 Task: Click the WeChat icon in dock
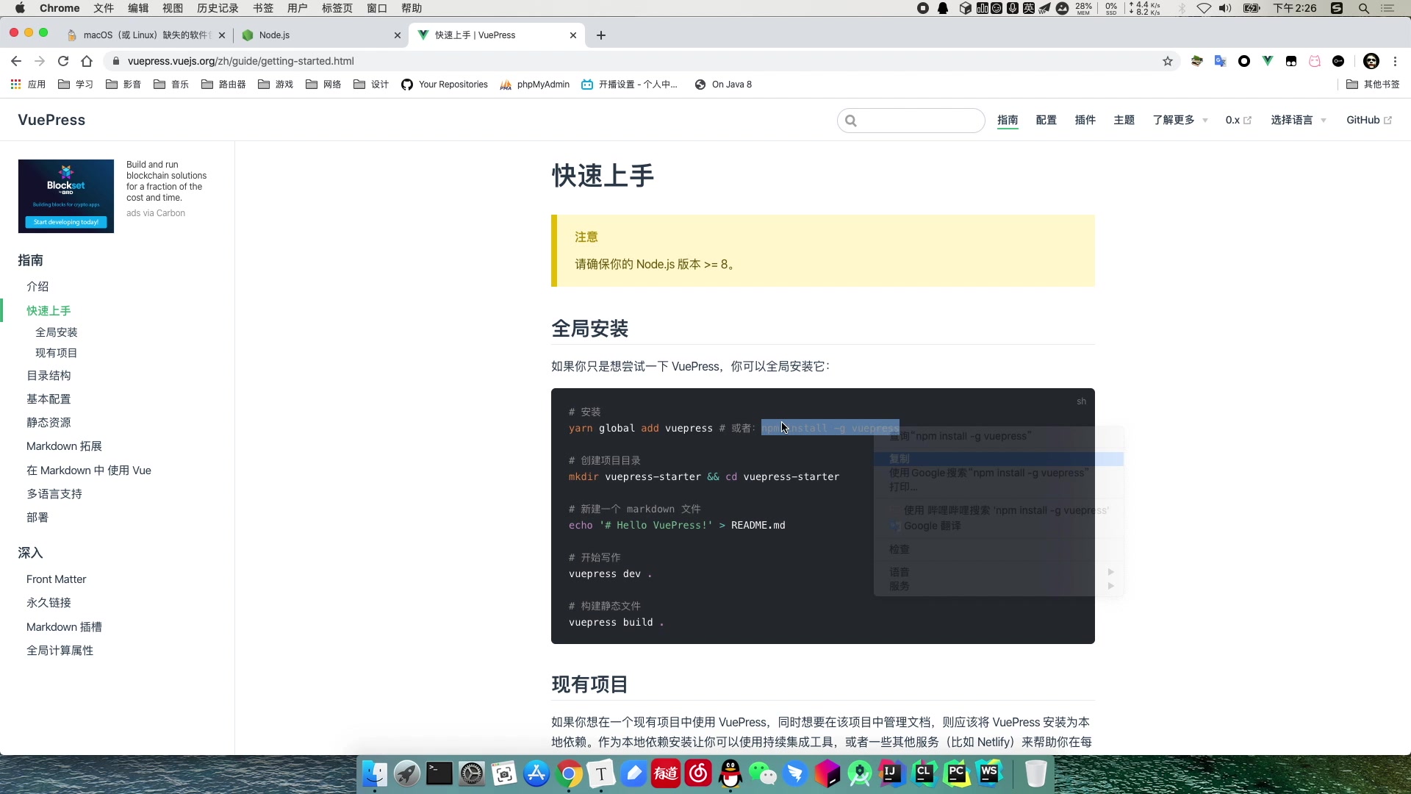(763, 775)
